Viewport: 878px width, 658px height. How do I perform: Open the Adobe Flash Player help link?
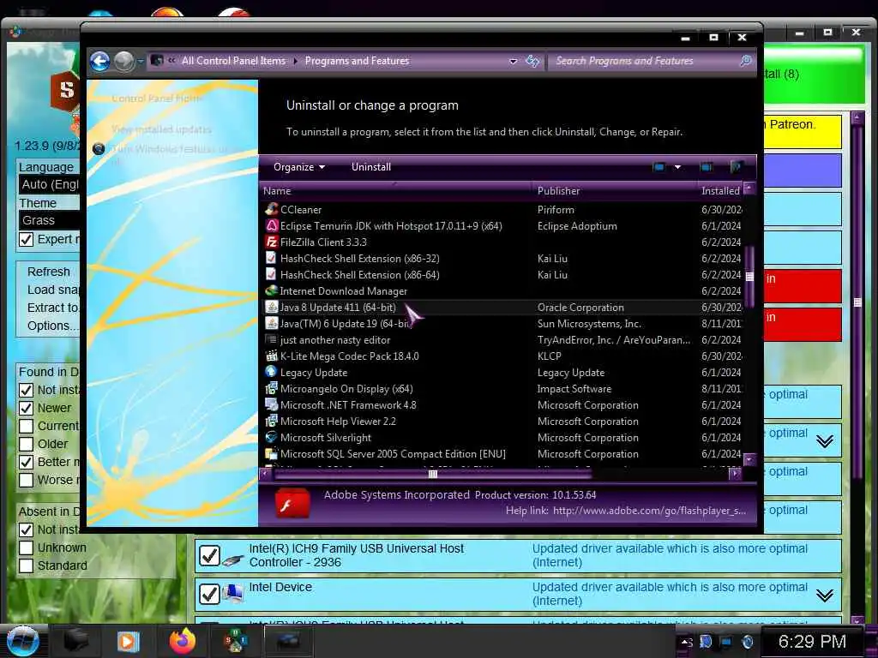click(649, 511)
